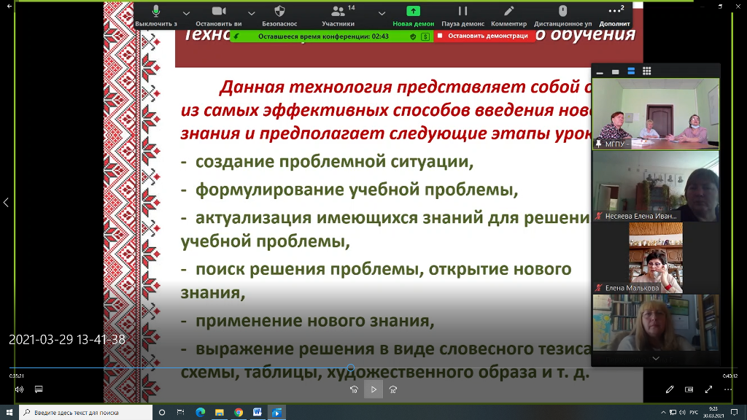Skip forward 30 seconds in video
747x420 pixels.
click(393, 389)
